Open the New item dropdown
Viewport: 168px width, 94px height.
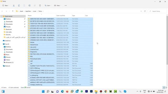[6, 5]
